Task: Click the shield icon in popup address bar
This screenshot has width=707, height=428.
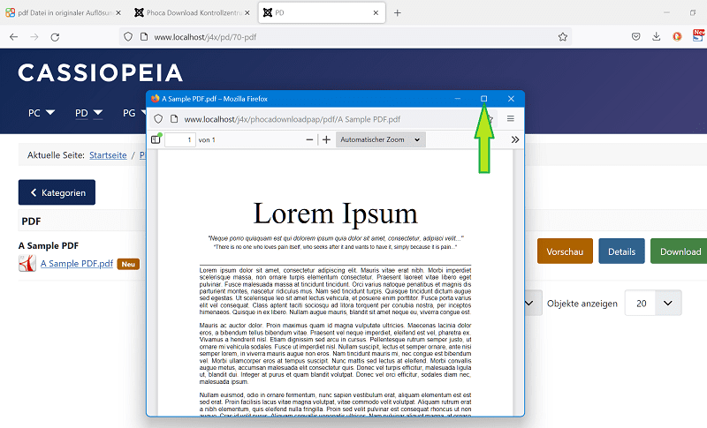Action: [158, 118]
